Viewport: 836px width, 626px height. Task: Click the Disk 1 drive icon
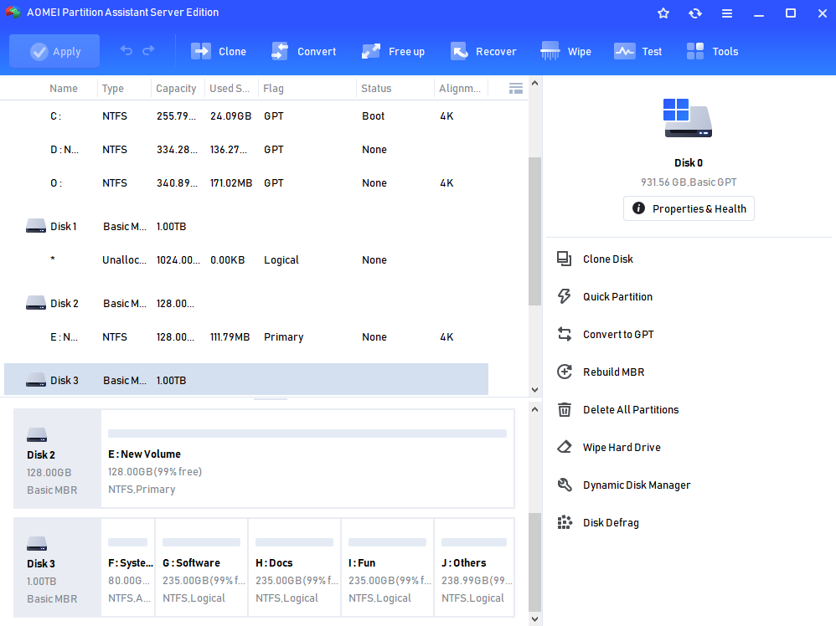point(36,227)
